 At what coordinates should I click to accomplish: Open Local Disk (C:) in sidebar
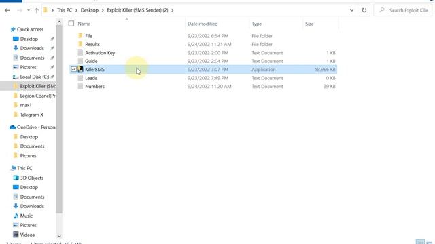[35, 77]
